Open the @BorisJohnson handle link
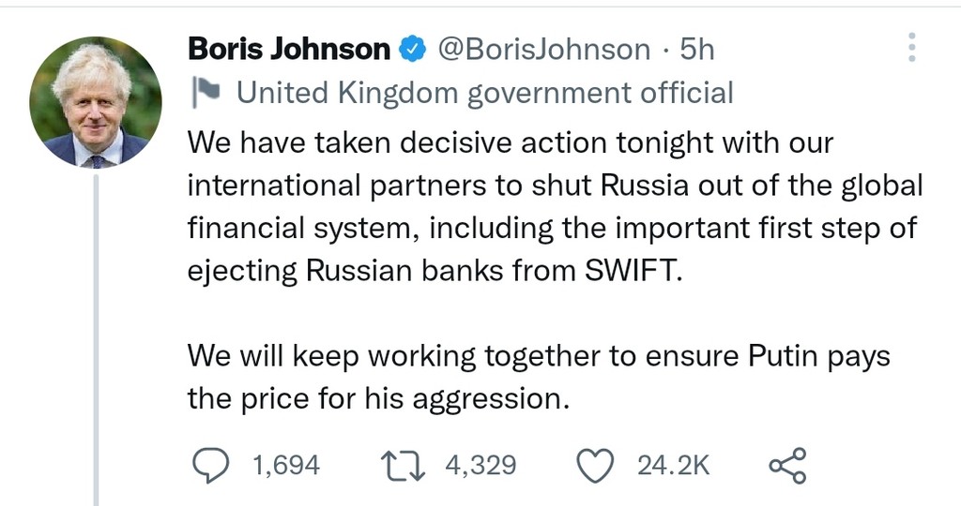Screen dimensions: 961x506 coord(544,49)
